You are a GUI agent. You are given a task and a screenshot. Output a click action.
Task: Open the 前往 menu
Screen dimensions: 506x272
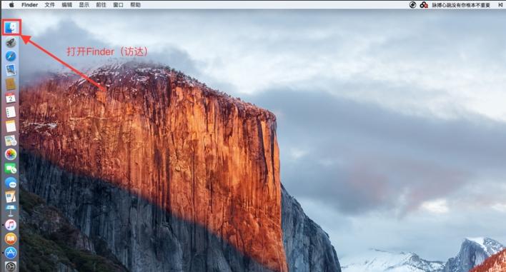click(101, 5)
